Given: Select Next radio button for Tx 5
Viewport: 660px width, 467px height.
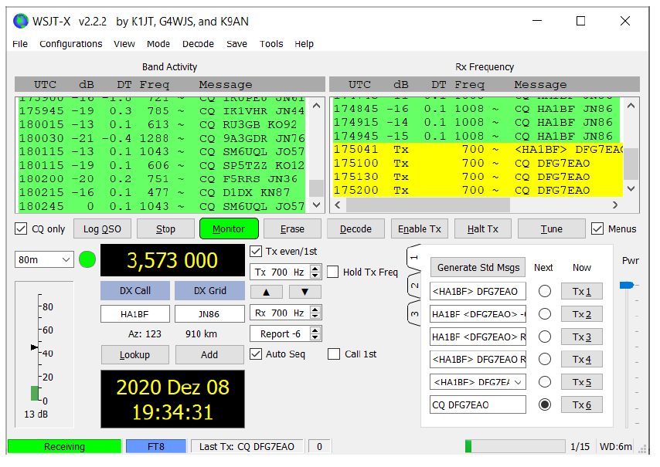Looking at the screenshot, I should (x=545, y=381).
